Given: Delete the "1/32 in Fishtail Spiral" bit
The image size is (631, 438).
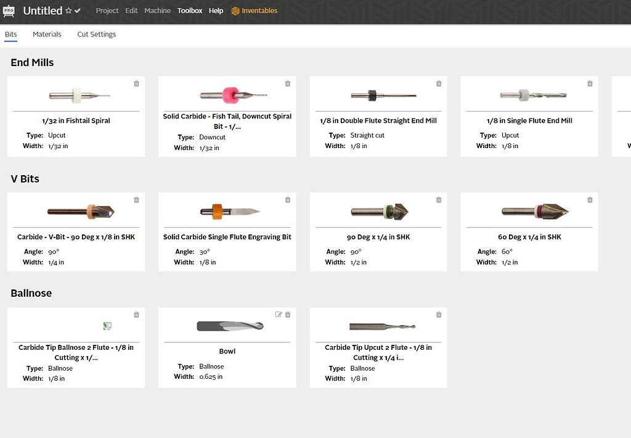Looking at the screenshot, I should 136,83.
